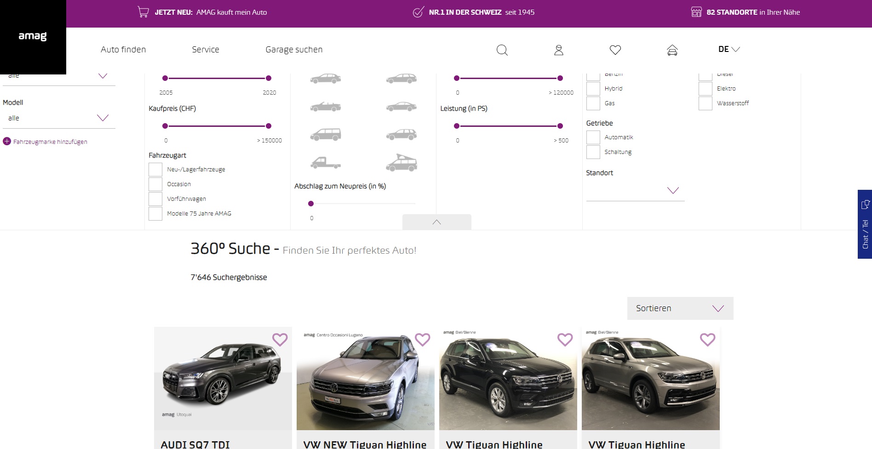Open the Standort dropdown

coord(635,190)
